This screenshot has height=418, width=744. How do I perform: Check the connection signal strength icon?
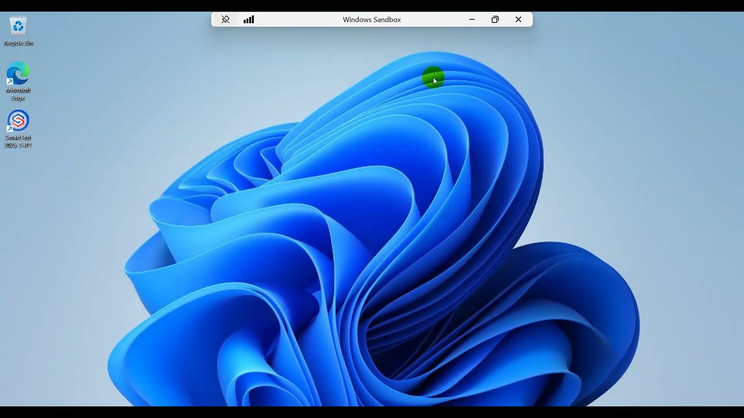249,20
